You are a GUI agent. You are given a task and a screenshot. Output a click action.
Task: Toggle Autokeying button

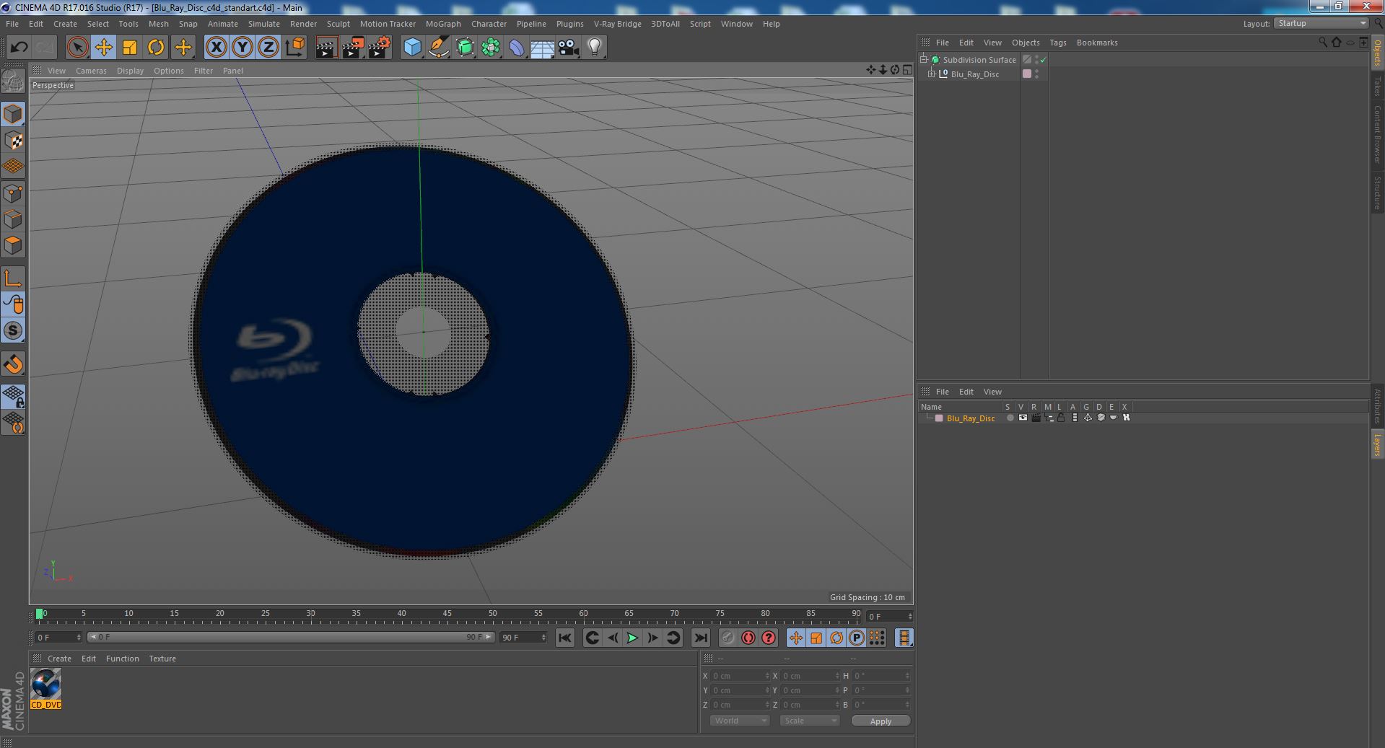point(748,638)
